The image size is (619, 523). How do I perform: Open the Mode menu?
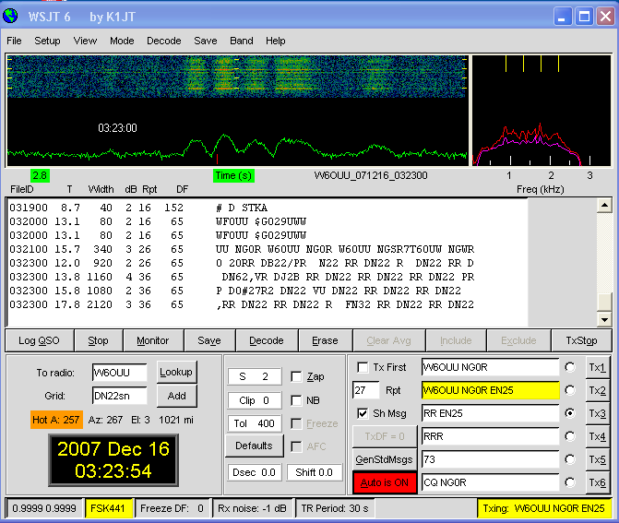122,41
